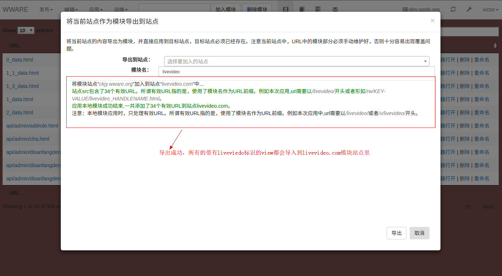Click the dialog title 将当前站点作为模块导出到站点
This screenshot has height=276, width=502.
(112, 21)
